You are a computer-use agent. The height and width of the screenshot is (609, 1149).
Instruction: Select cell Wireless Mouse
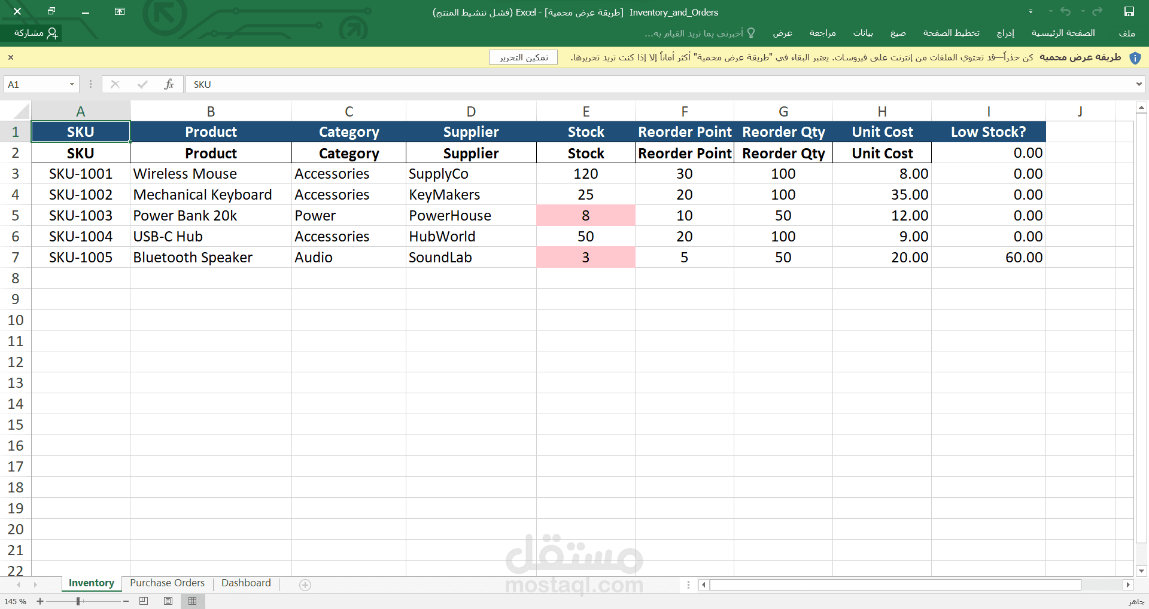(x=211, y=174)
